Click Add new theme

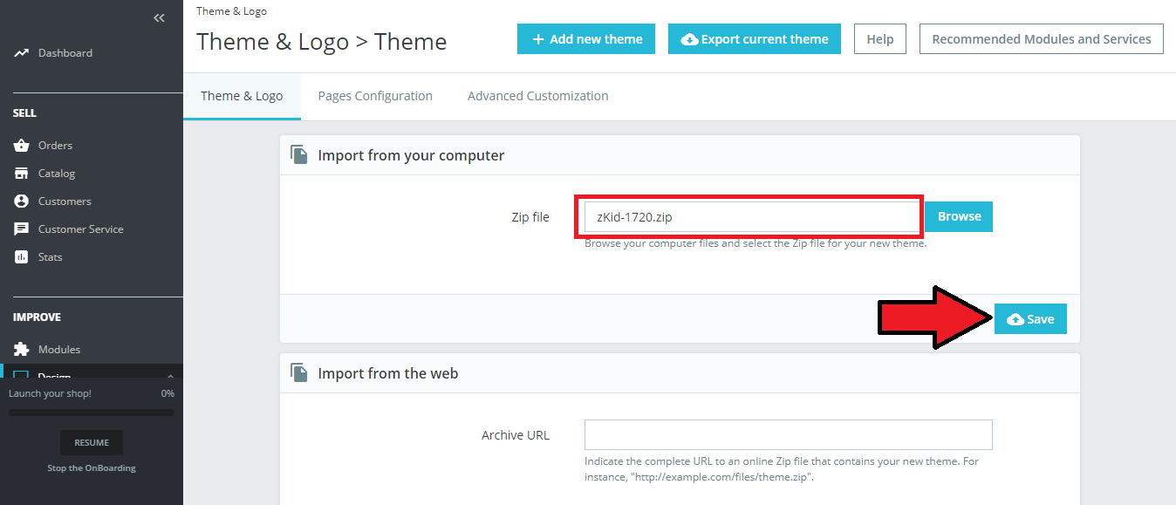click(x=585, y=38)
